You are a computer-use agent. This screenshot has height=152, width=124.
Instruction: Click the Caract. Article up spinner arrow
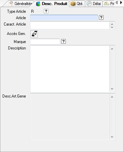tap(112, 24)
